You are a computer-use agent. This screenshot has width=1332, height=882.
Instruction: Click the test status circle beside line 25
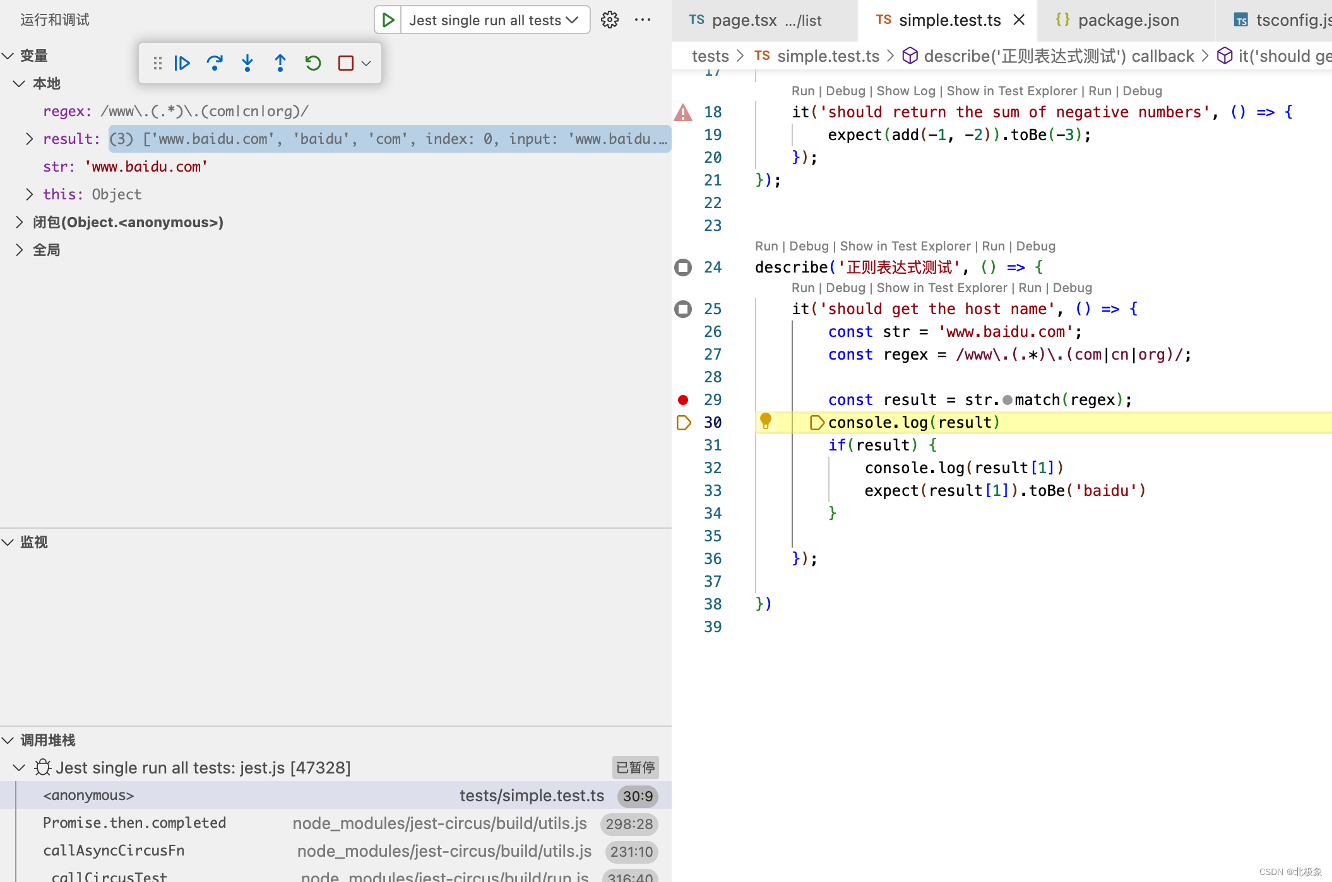point(683,309)
